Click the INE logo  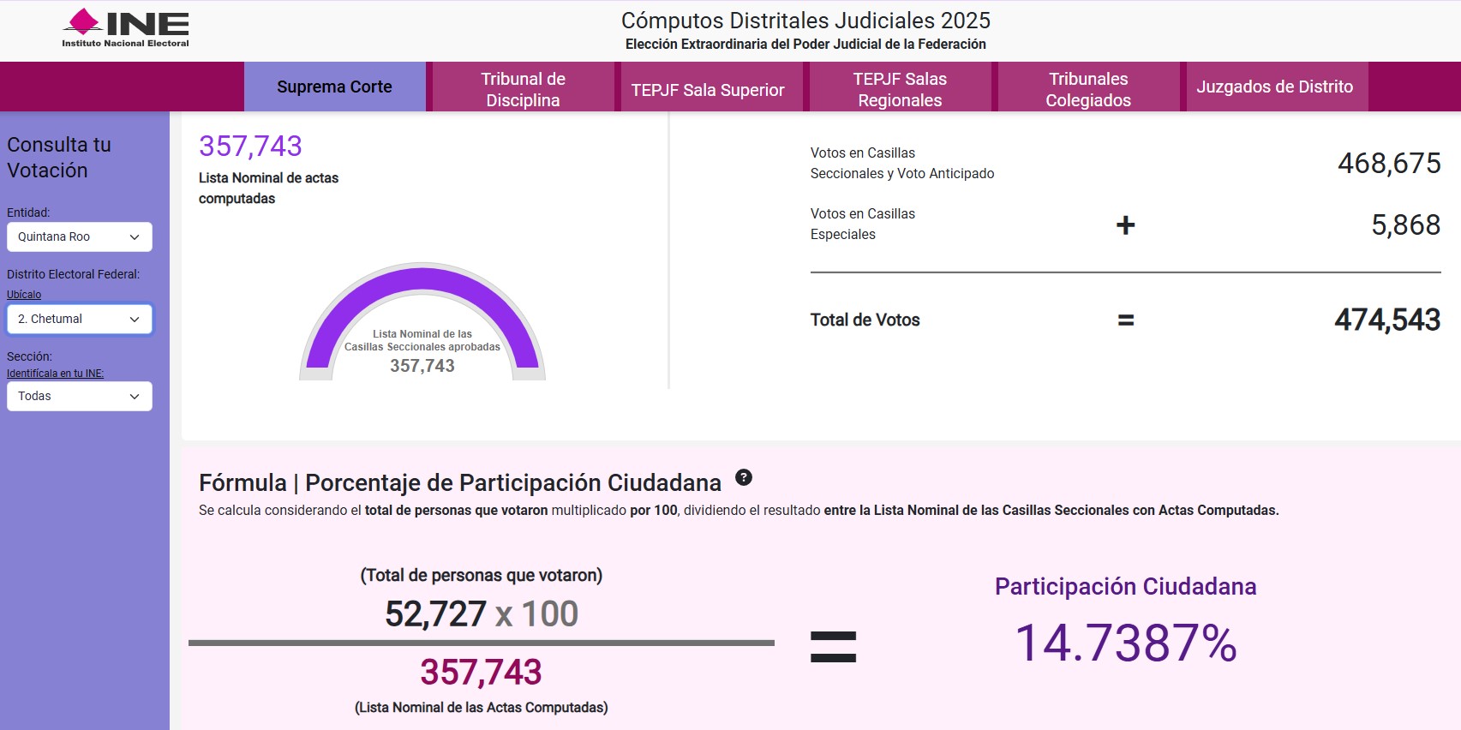click(x=125, y=28)
